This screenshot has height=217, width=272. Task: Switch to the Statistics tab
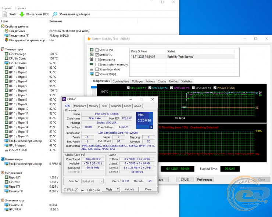click(187, 81)
